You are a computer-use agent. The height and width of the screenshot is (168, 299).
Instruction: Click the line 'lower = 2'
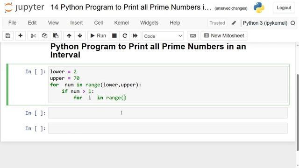pos(63,71)
